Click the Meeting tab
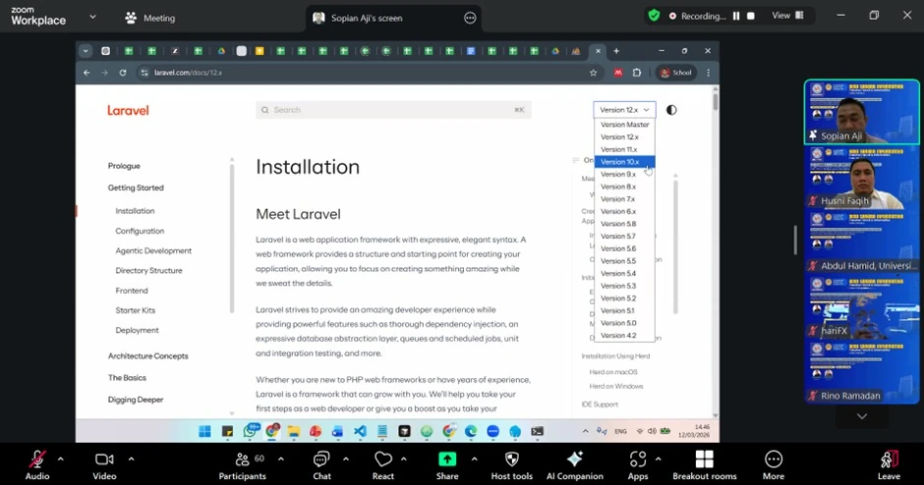This screenshot has height=485, width=924. tap(149, 19)
